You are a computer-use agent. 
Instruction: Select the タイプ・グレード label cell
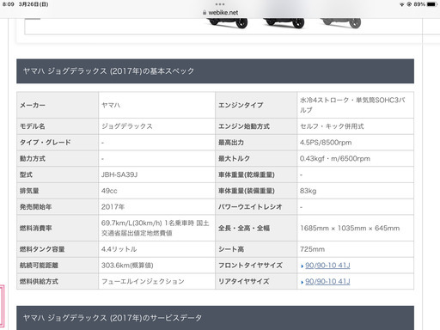click(x=58, y=143)
